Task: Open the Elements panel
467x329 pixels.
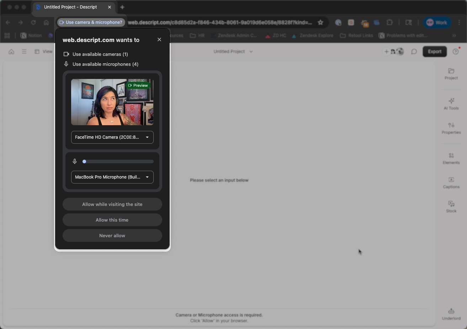Action: 451,158
